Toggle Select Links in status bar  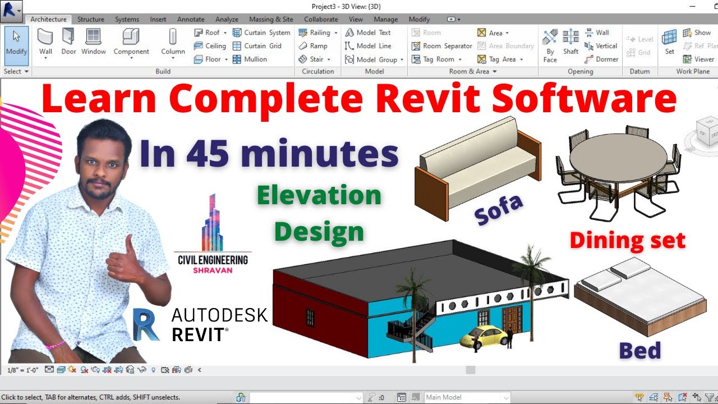tap(639, 397)
